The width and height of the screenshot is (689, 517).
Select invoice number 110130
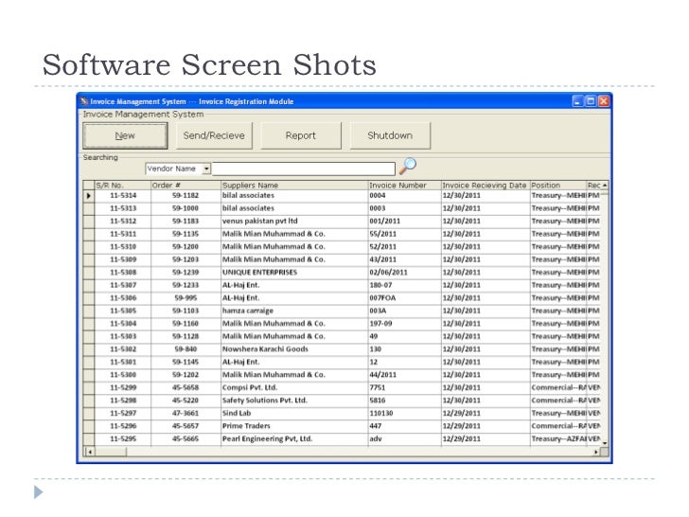[x=404, y=413]
